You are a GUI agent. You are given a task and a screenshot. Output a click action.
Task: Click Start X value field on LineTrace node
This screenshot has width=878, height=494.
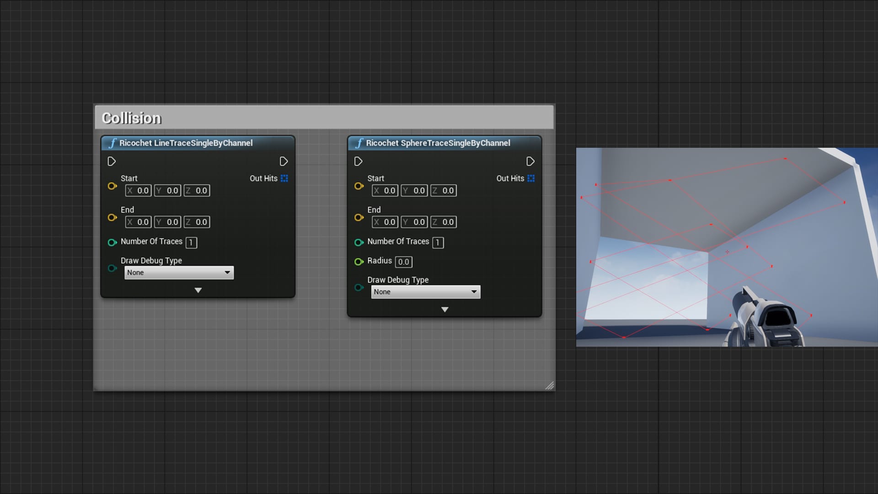pyautogui.click(x=139, y=191)
